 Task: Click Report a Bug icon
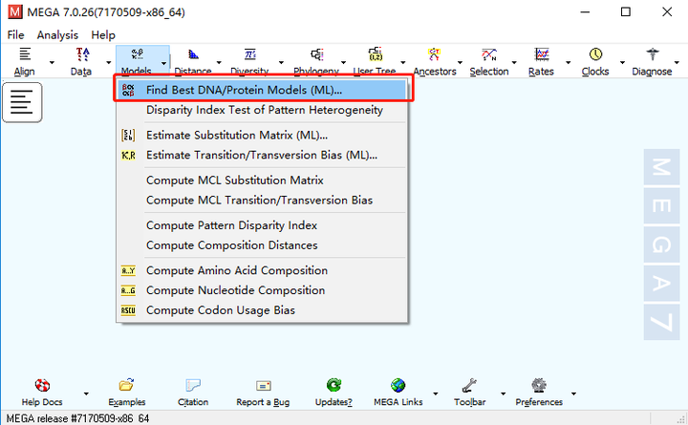(264, 385)
